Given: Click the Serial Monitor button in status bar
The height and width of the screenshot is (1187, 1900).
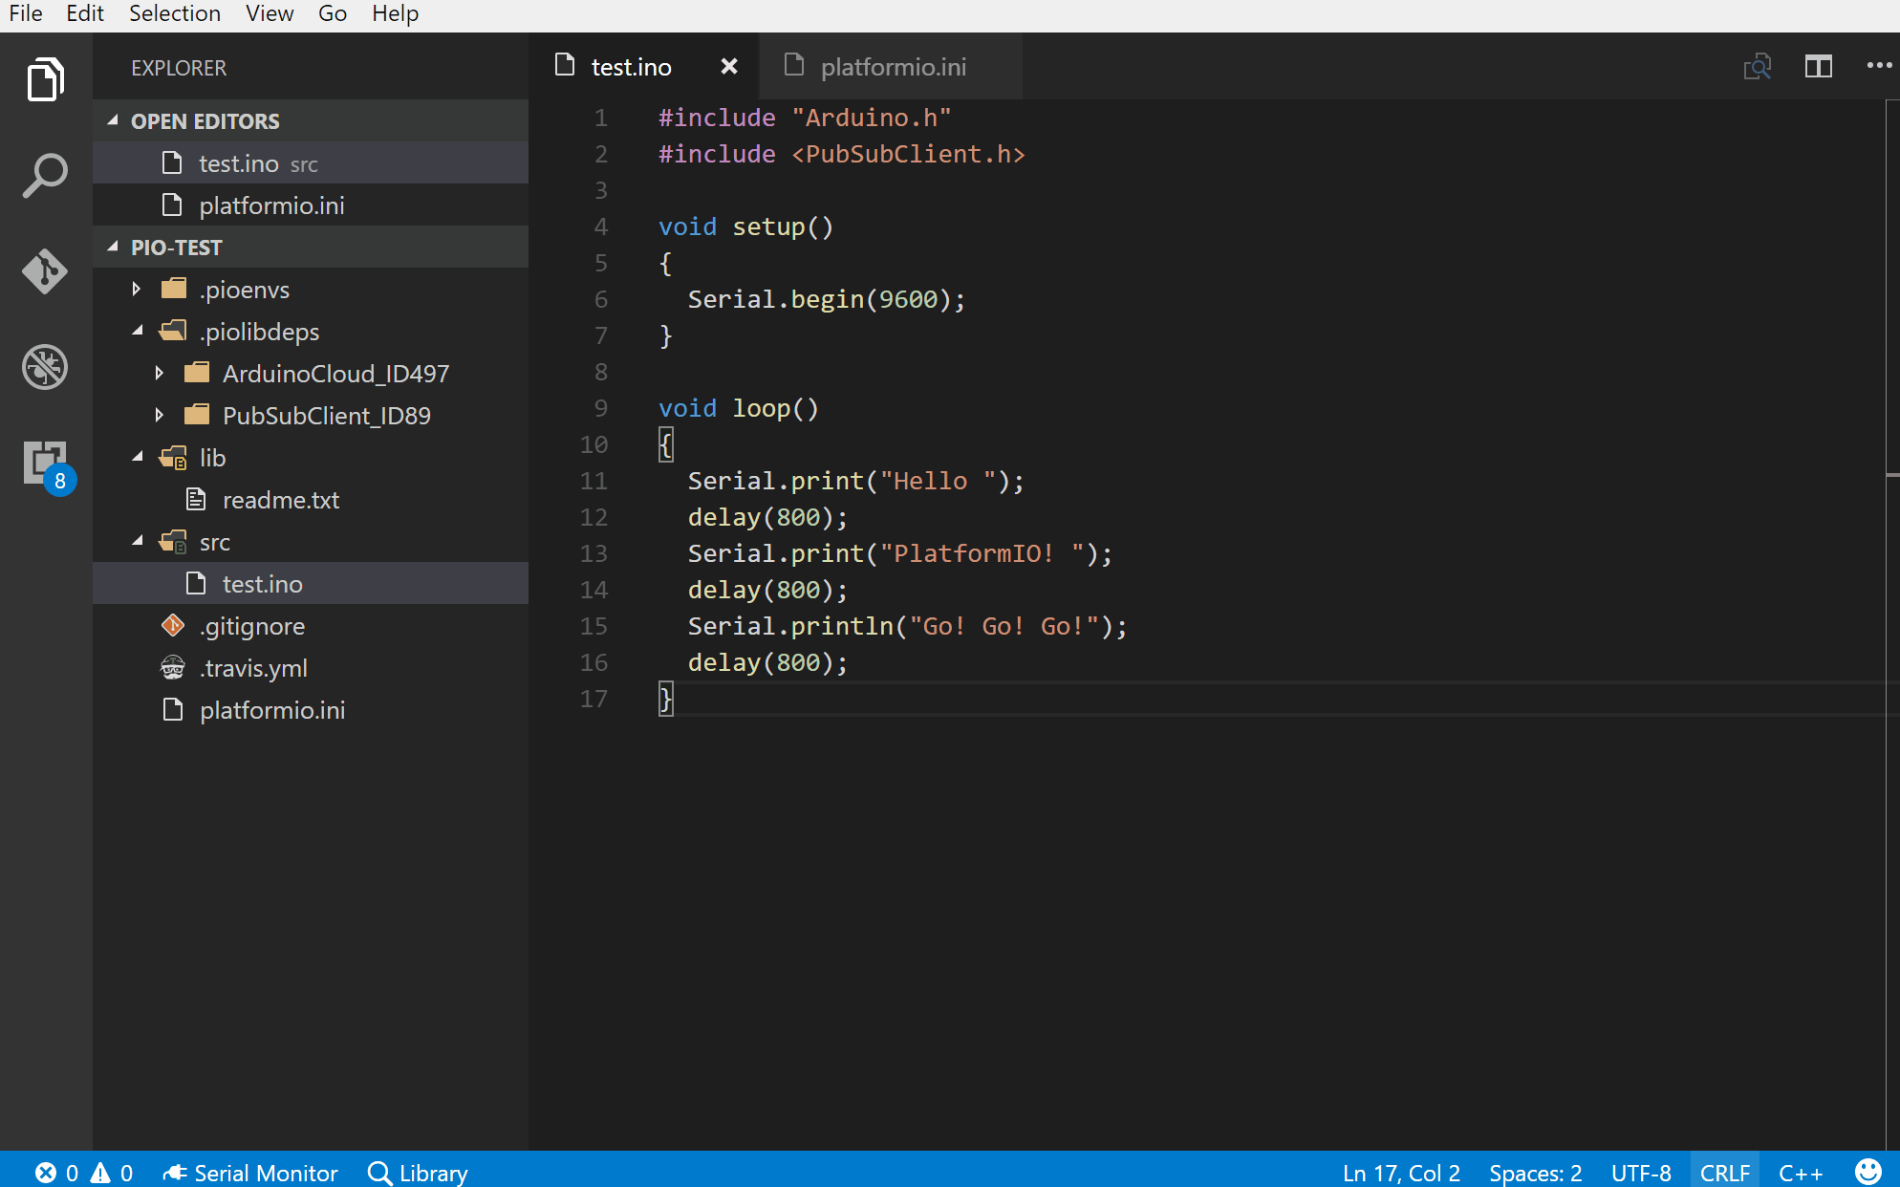Looking at the screenshot, I should (251, 1172).
